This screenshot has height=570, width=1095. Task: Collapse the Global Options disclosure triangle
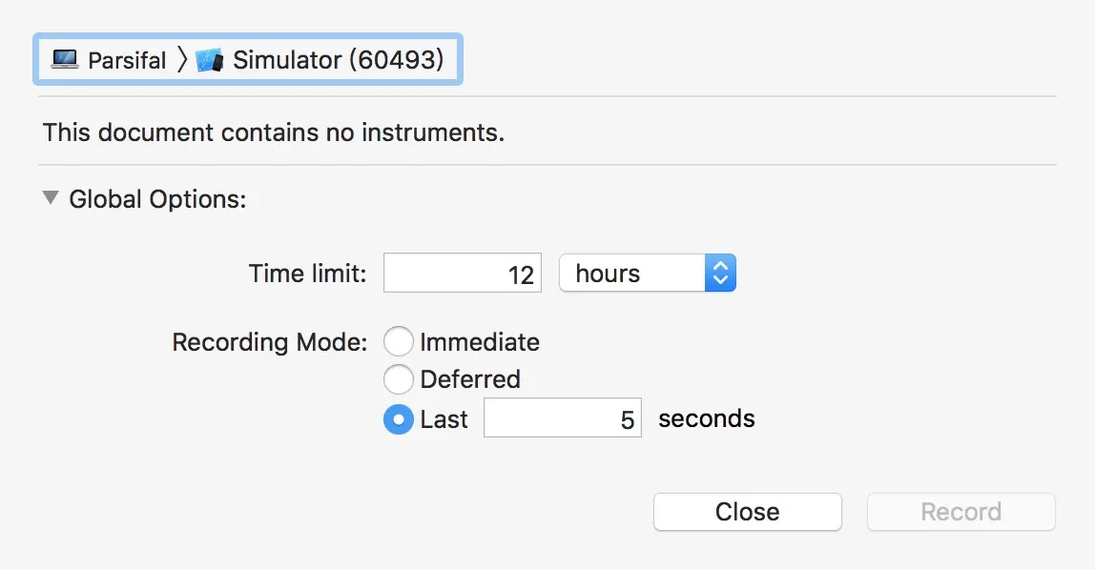coord(50,199)
